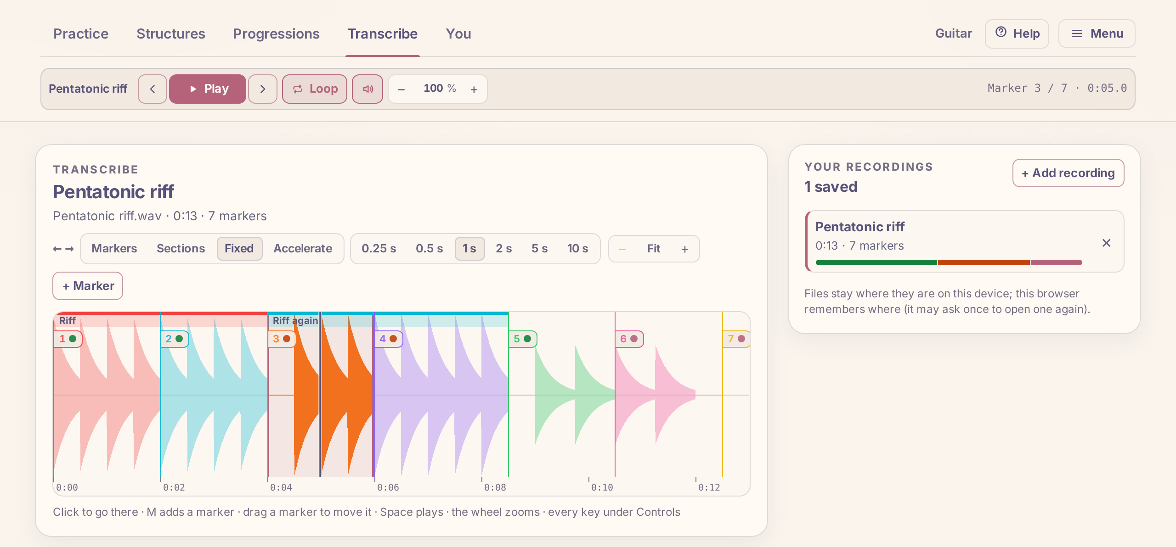Go to previous marker arrow button
The height and width of the screenshot is (547, 1176).
(x=152, y=89)
